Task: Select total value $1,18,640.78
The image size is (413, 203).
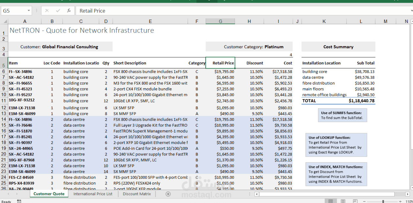Action: tap(361, 101)
